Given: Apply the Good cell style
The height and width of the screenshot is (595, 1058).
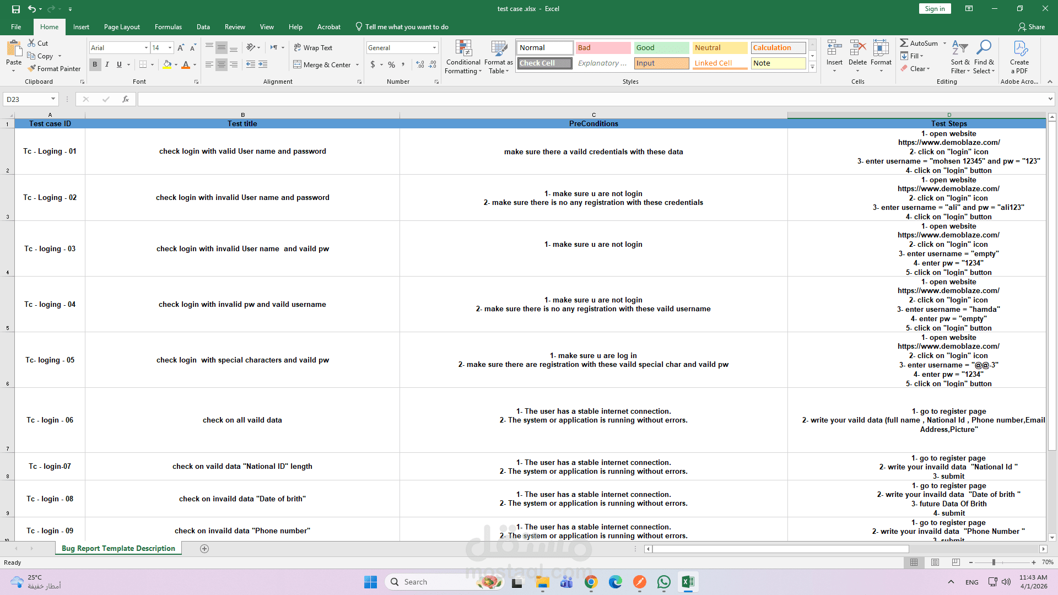Looking at the screenshot, I should (x=661, y=48).
